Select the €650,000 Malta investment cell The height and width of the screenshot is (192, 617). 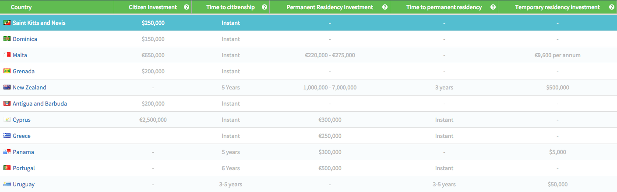pos(153,55)
